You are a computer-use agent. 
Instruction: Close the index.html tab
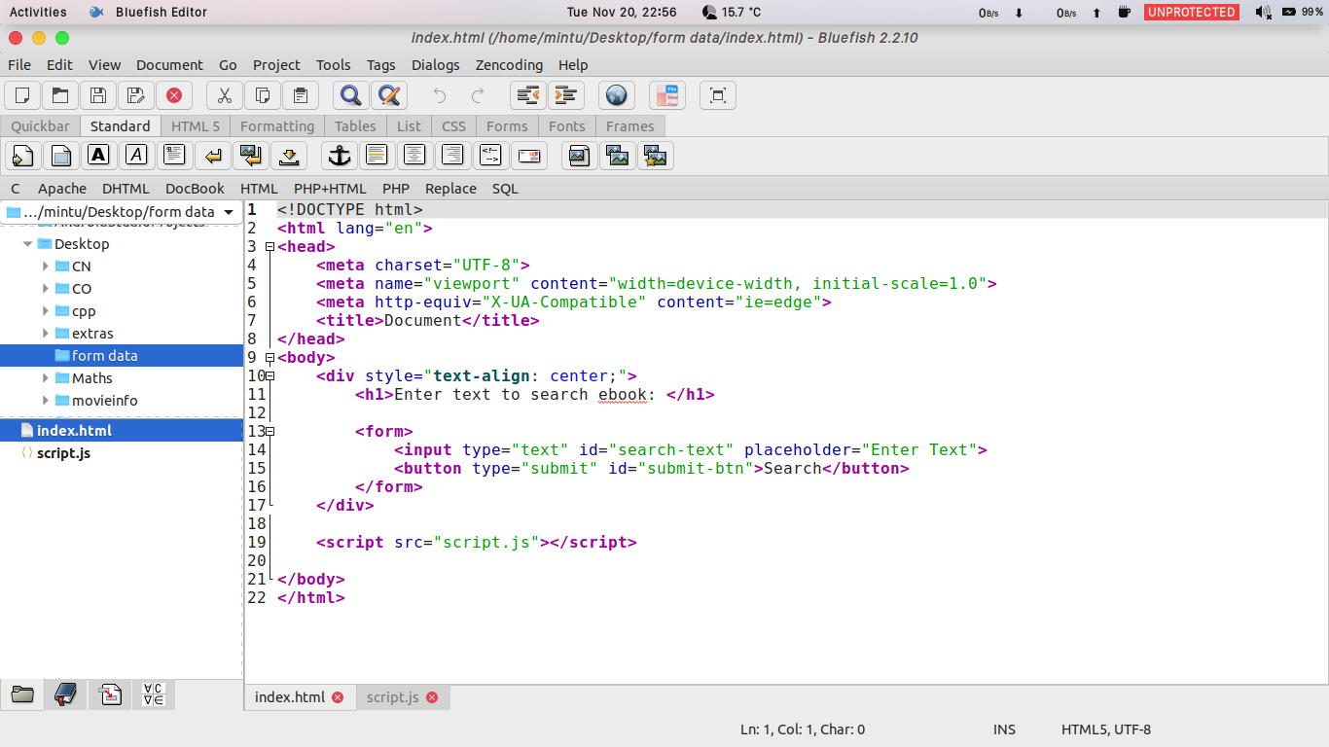[x=338, y=697]
